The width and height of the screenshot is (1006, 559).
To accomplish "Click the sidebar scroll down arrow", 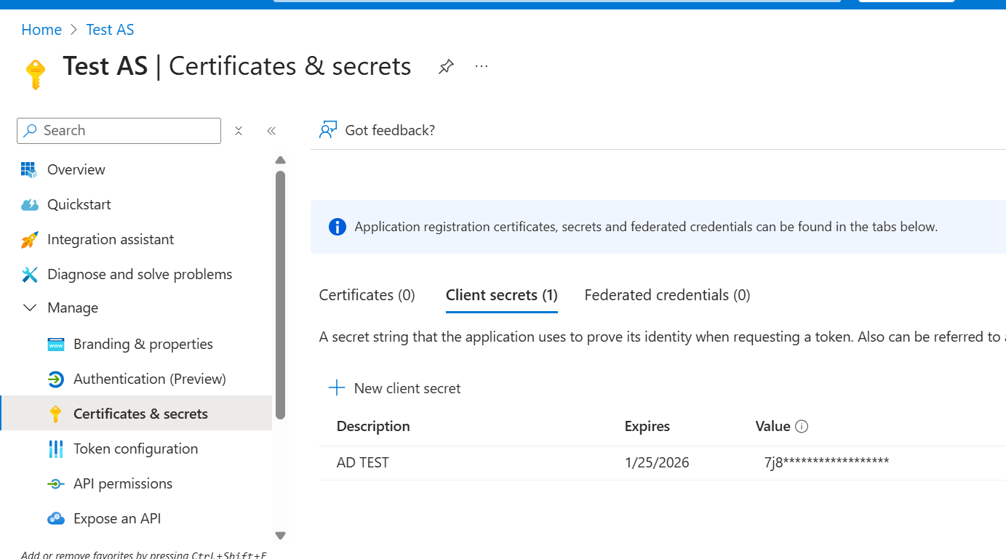I will (280, 536).
